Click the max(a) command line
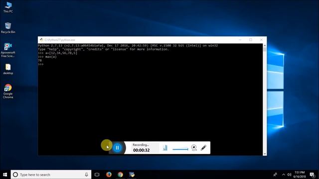 tap(47, 57)
